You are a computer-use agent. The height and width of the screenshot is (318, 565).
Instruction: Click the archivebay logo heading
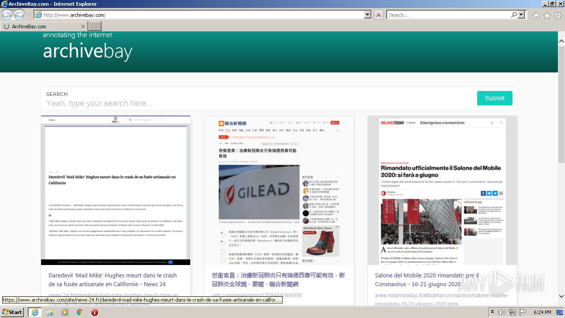click(x=87, y=51)
